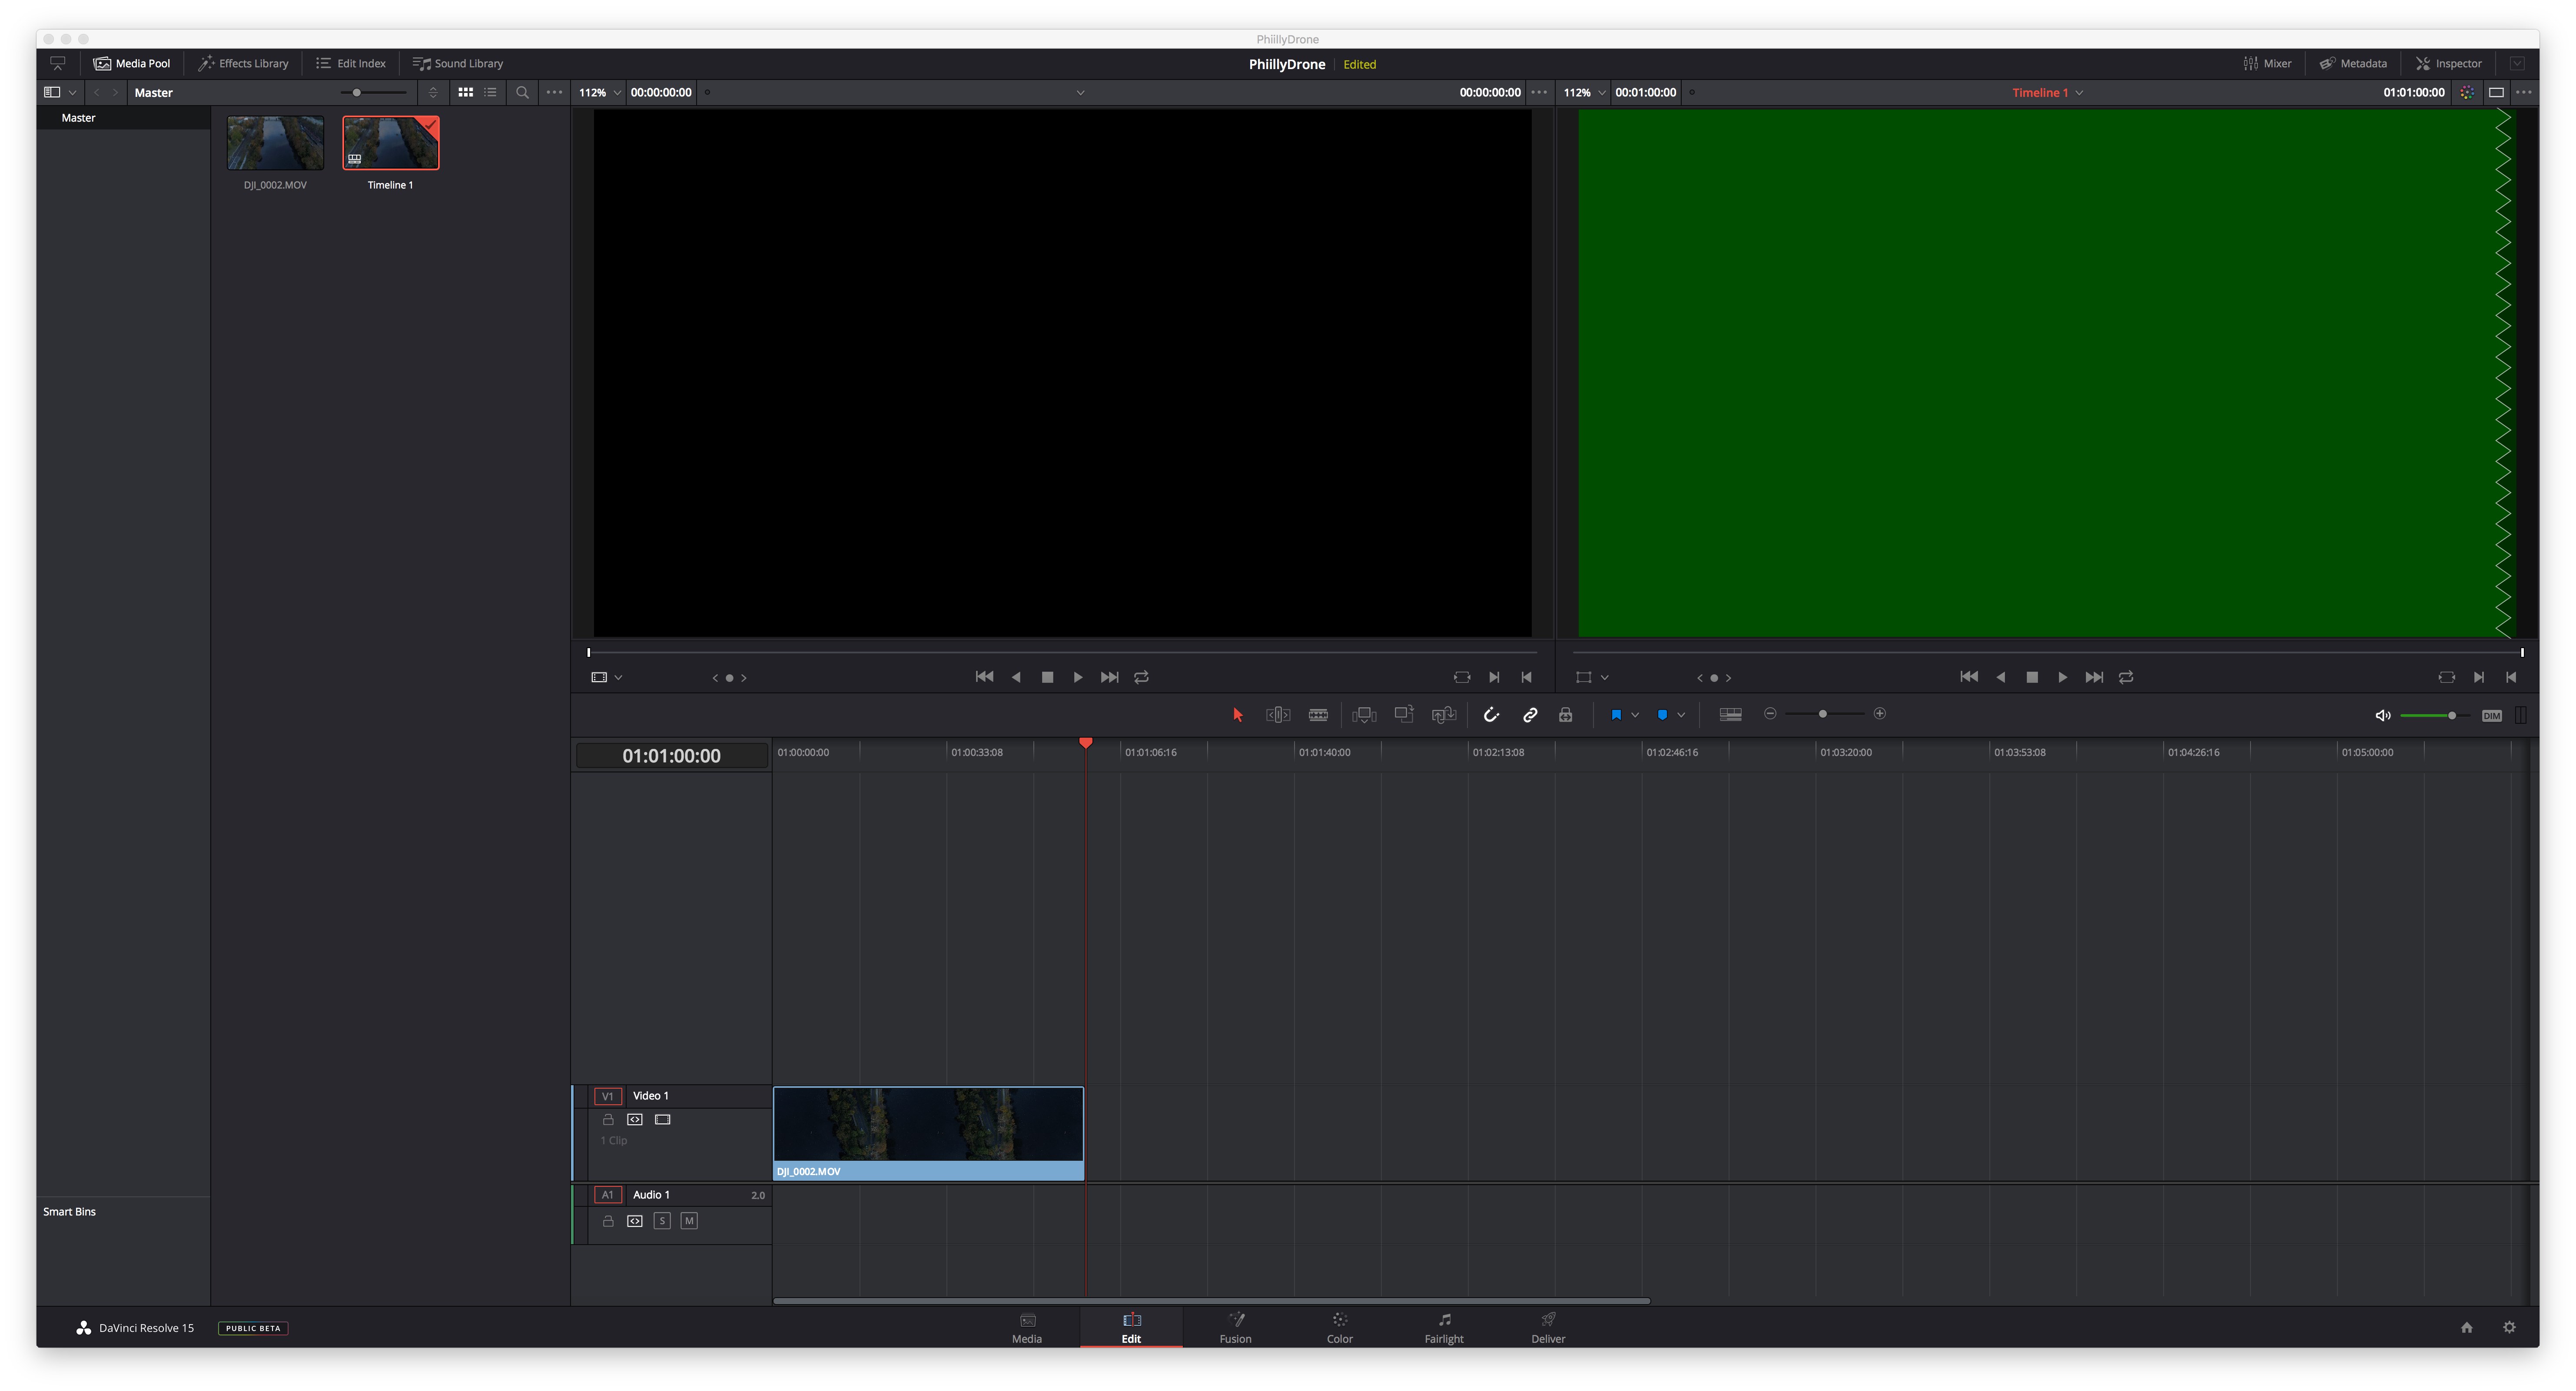Open Project Settings gear icon

2509,1327
